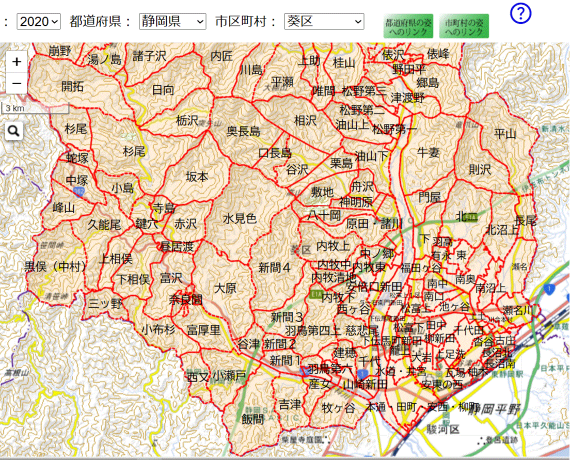570x460 pixels.
Task: Open the help question mark icon
Action: [520, 14]
